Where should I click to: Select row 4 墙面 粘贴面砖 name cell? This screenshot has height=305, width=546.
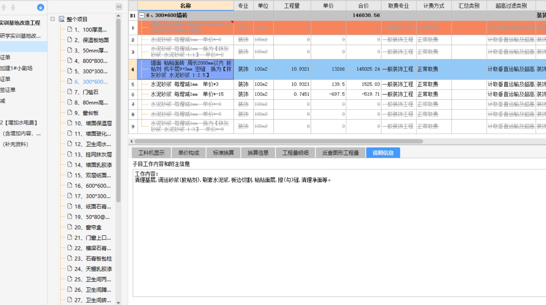point(186,69)
